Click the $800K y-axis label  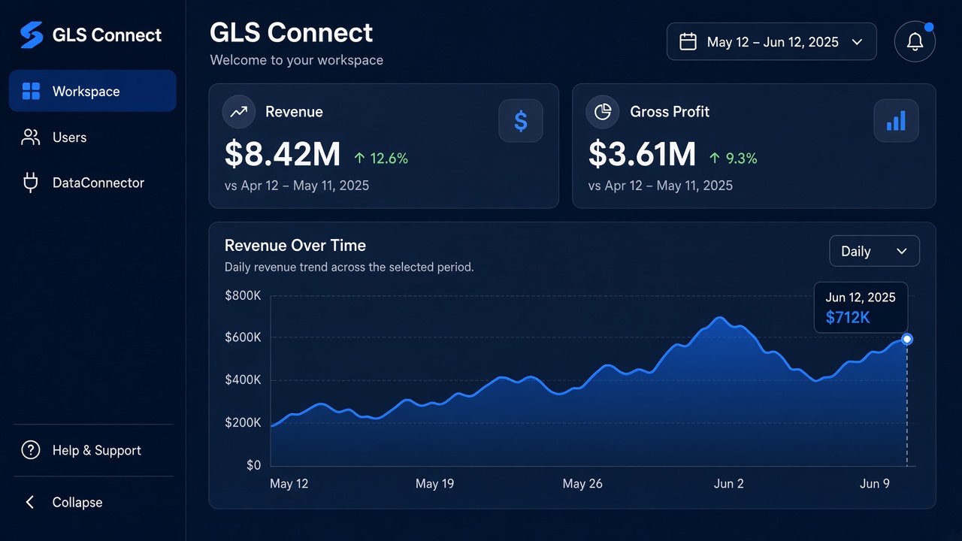click(x=243, y=295)
